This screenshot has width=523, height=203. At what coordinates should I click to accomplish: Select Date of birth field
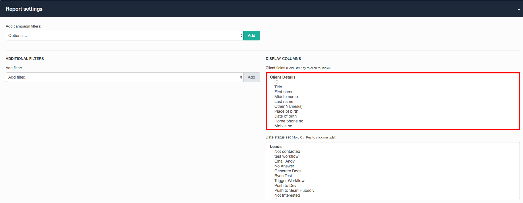pos(285,116)
